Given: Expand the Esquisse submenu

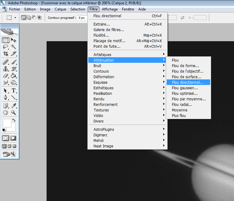Looking at the screenshot, I should tap(127, 82).
